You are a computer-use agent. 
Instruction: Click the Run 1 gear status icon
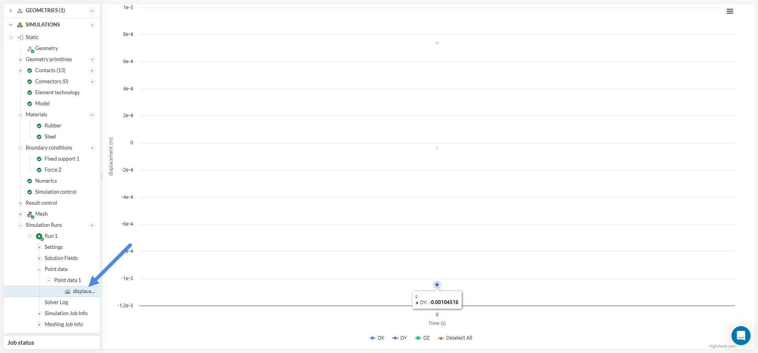pos(39,236)
